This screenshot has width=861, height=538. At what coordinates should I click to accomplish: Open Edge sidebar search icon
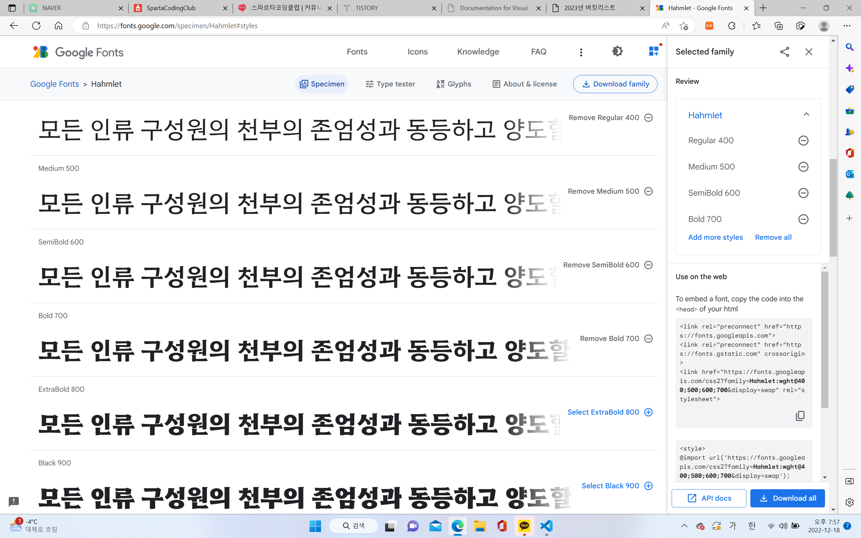(x=850, y=47)
